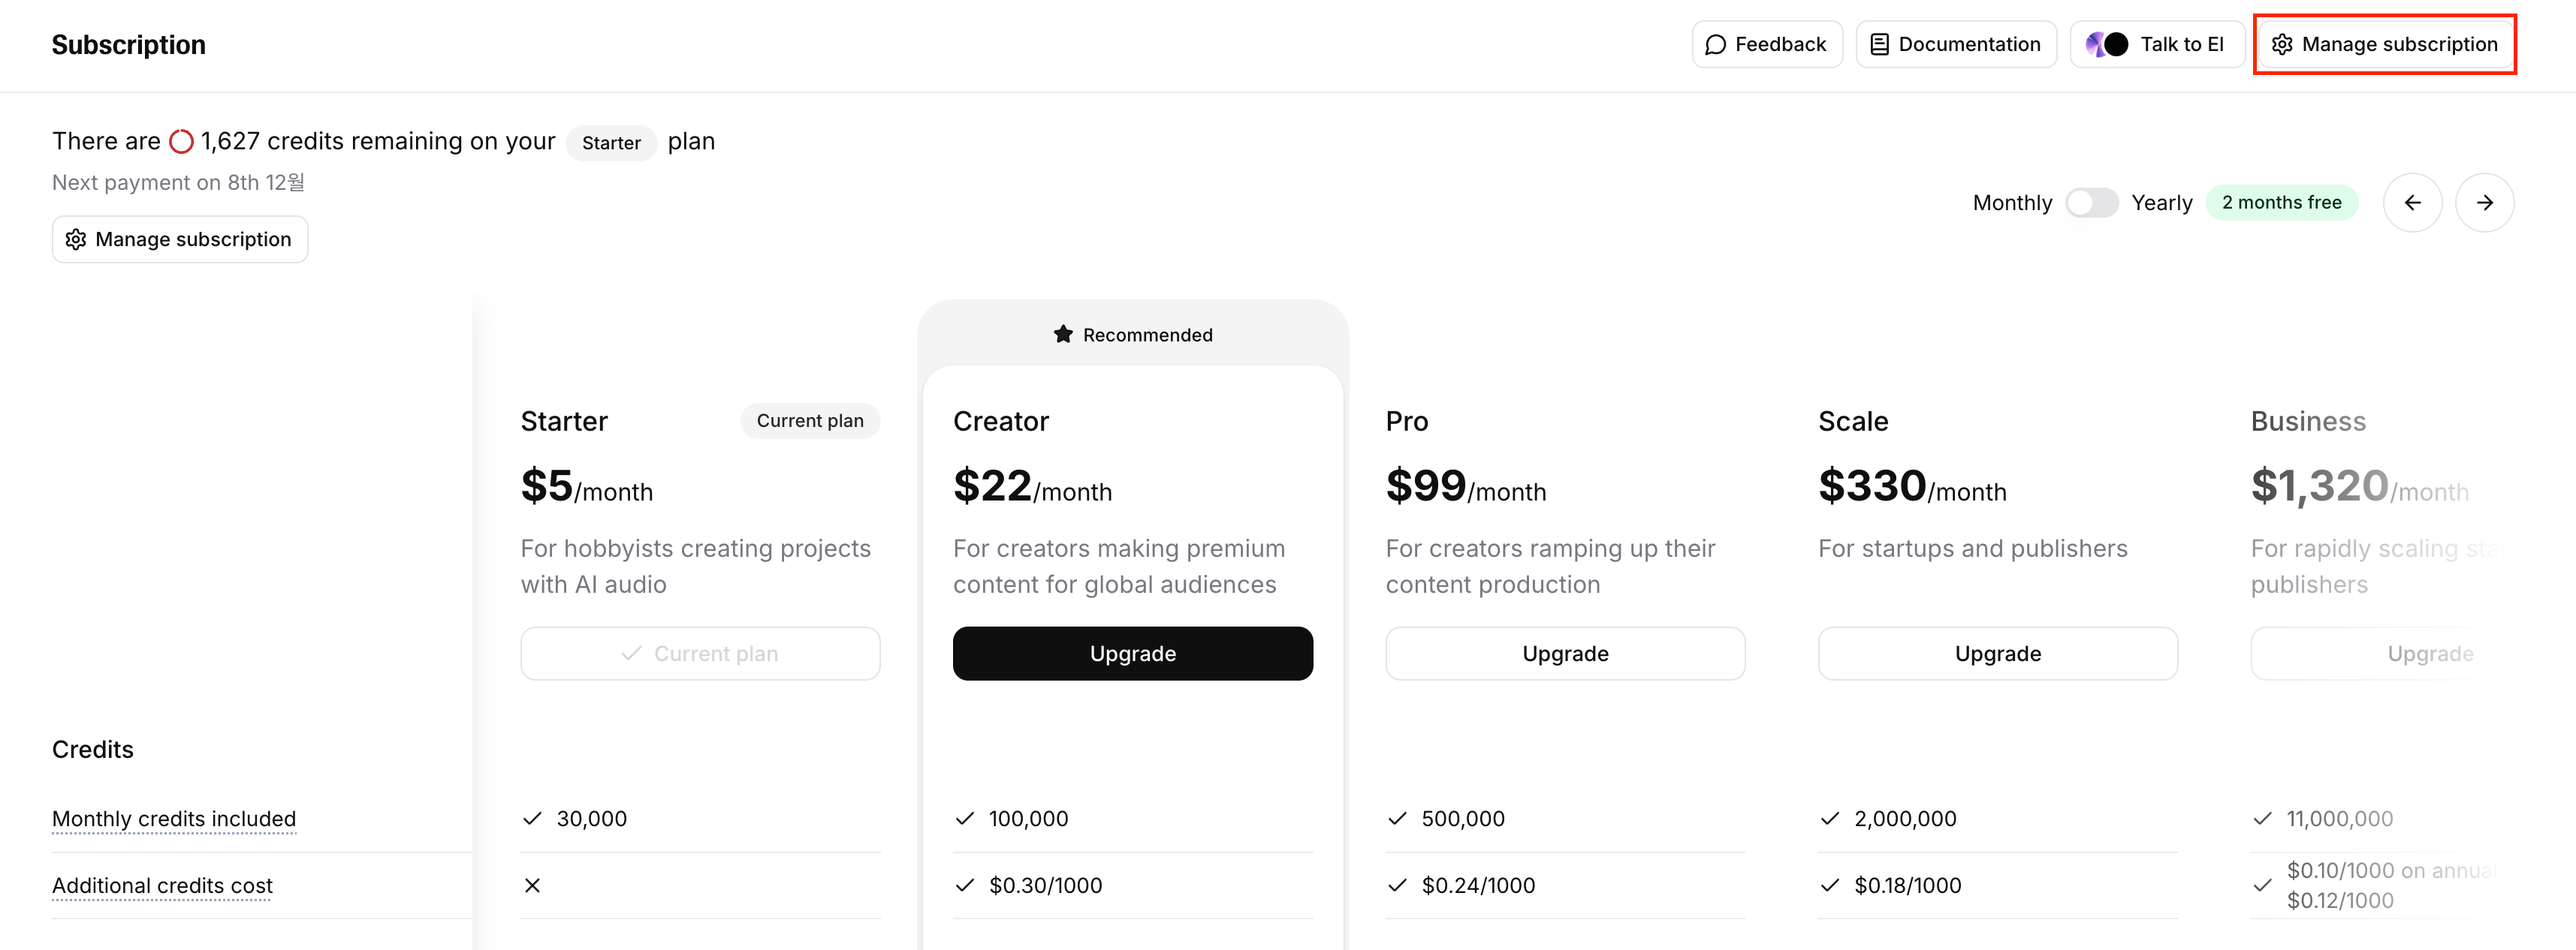
Task: Select the Monthly billing label
Action: (2012, 203)
